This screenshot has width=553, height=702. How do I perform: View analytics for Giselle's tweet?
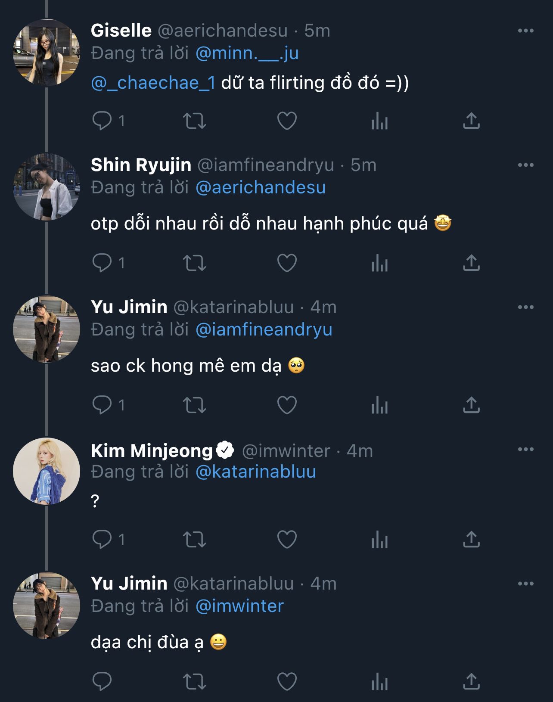click(x=379, y=121)
